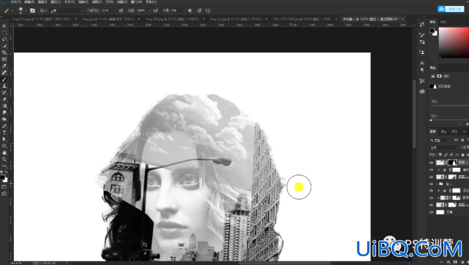Open the 图像(I) Image menu
Screen dimensions: 469x265
43,2
